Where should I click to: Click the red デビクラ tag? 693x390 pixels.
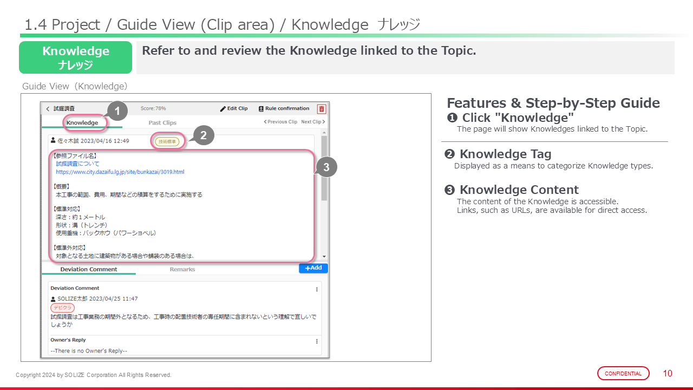pos(62,308)
